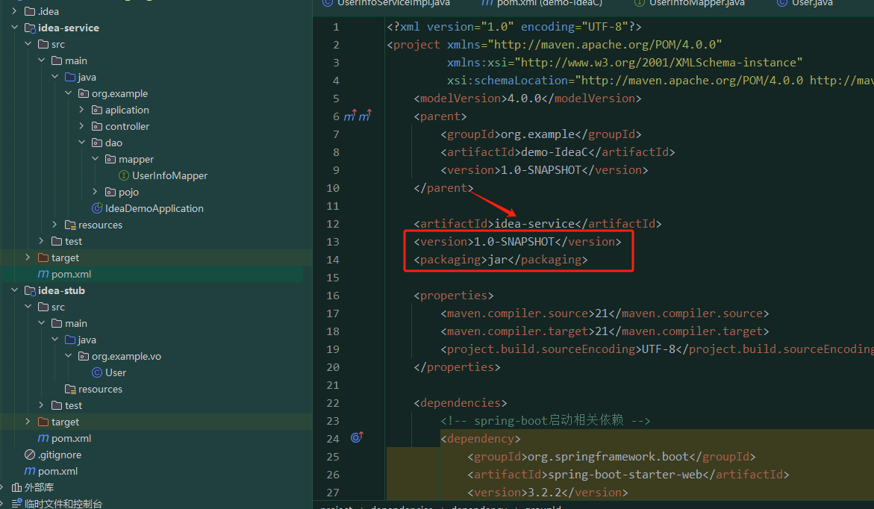Click org.springframework.boot groupId text
This screenshot has height=509, width=874.
[x=608, y=457]
